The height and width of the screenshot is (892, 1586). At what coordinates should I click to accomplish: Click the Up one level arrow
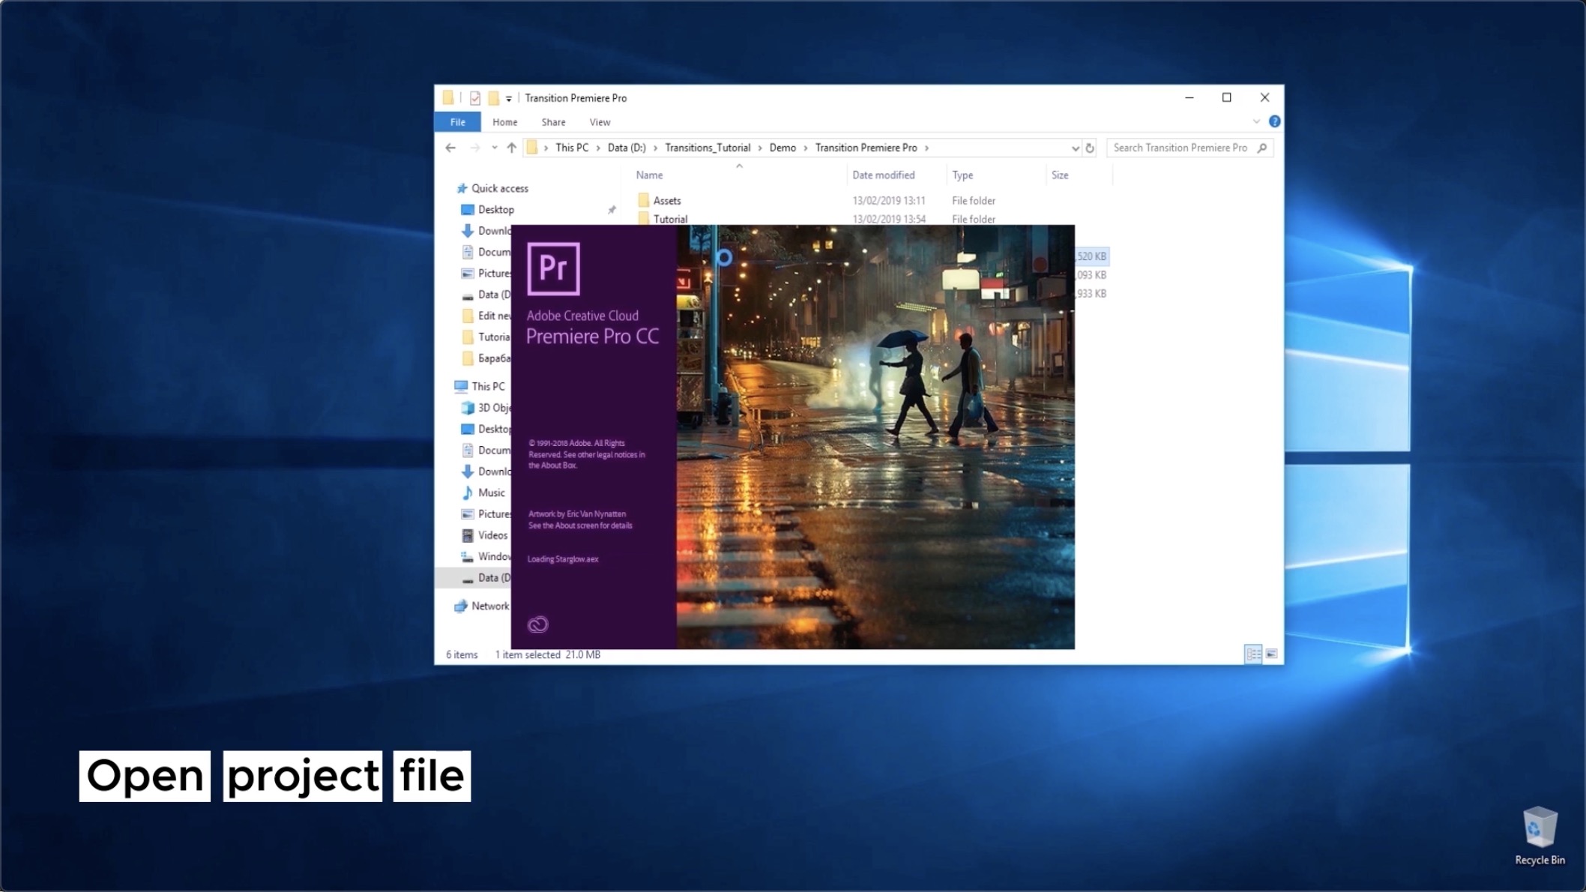(x=511, y=148)
